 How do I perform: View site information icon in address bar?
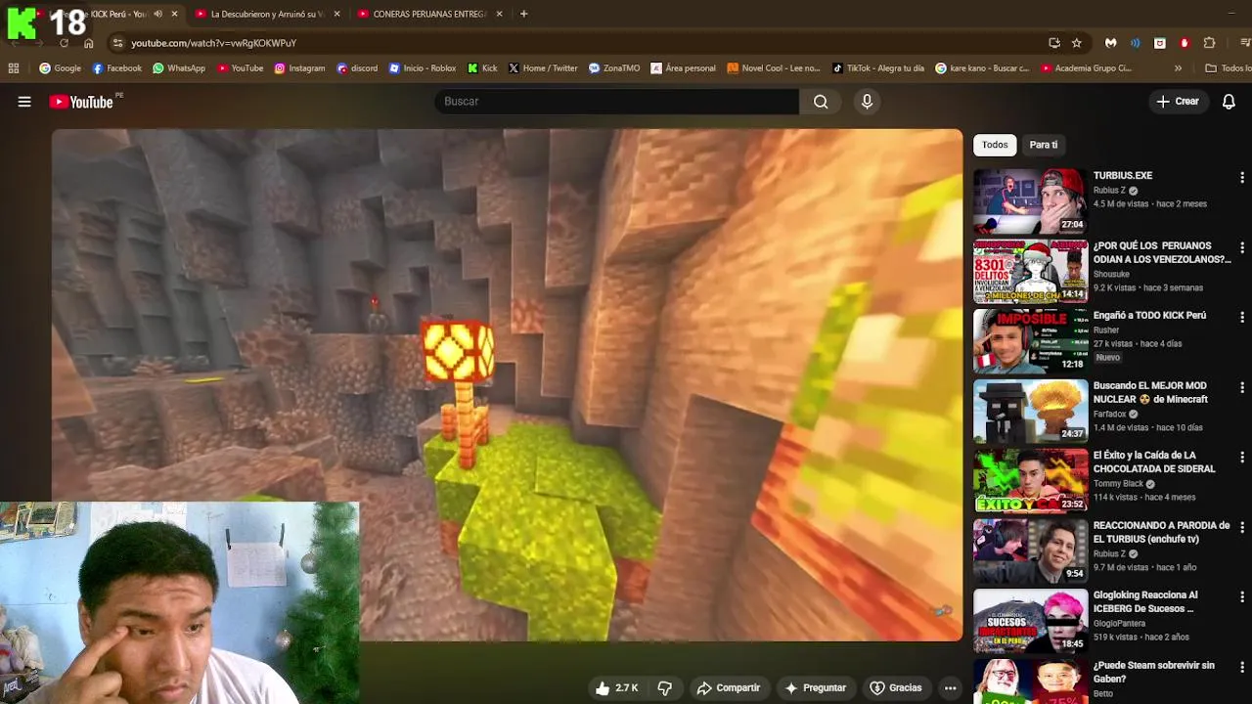tap(117, 43)
